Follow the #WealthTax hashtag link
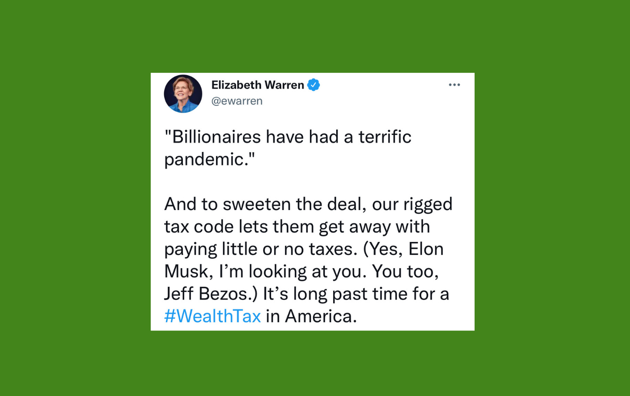The height and width of the screenshot is (396, 630). click(x=213, y=316)
